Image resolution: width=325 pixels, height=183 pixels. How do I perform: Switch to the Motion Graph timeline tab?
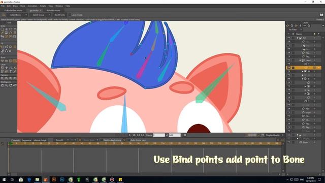tap(40, 140)
